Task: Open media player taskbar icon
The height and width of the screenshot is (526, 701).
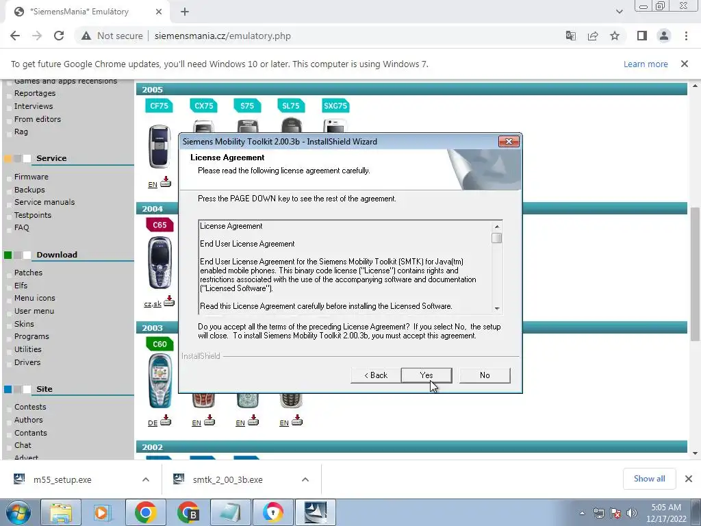Action: (103, 512)
